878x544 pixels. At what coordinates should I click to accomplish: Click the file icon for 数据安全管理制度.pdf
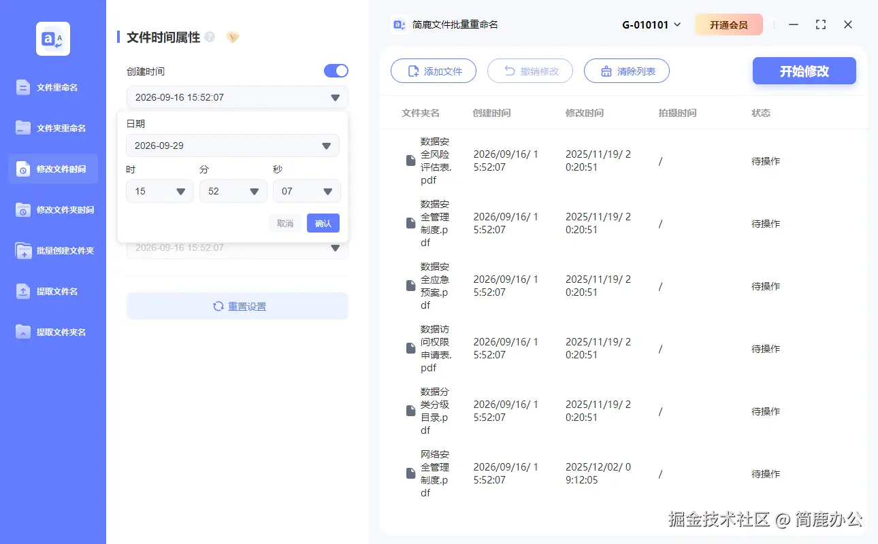point(410,224)
